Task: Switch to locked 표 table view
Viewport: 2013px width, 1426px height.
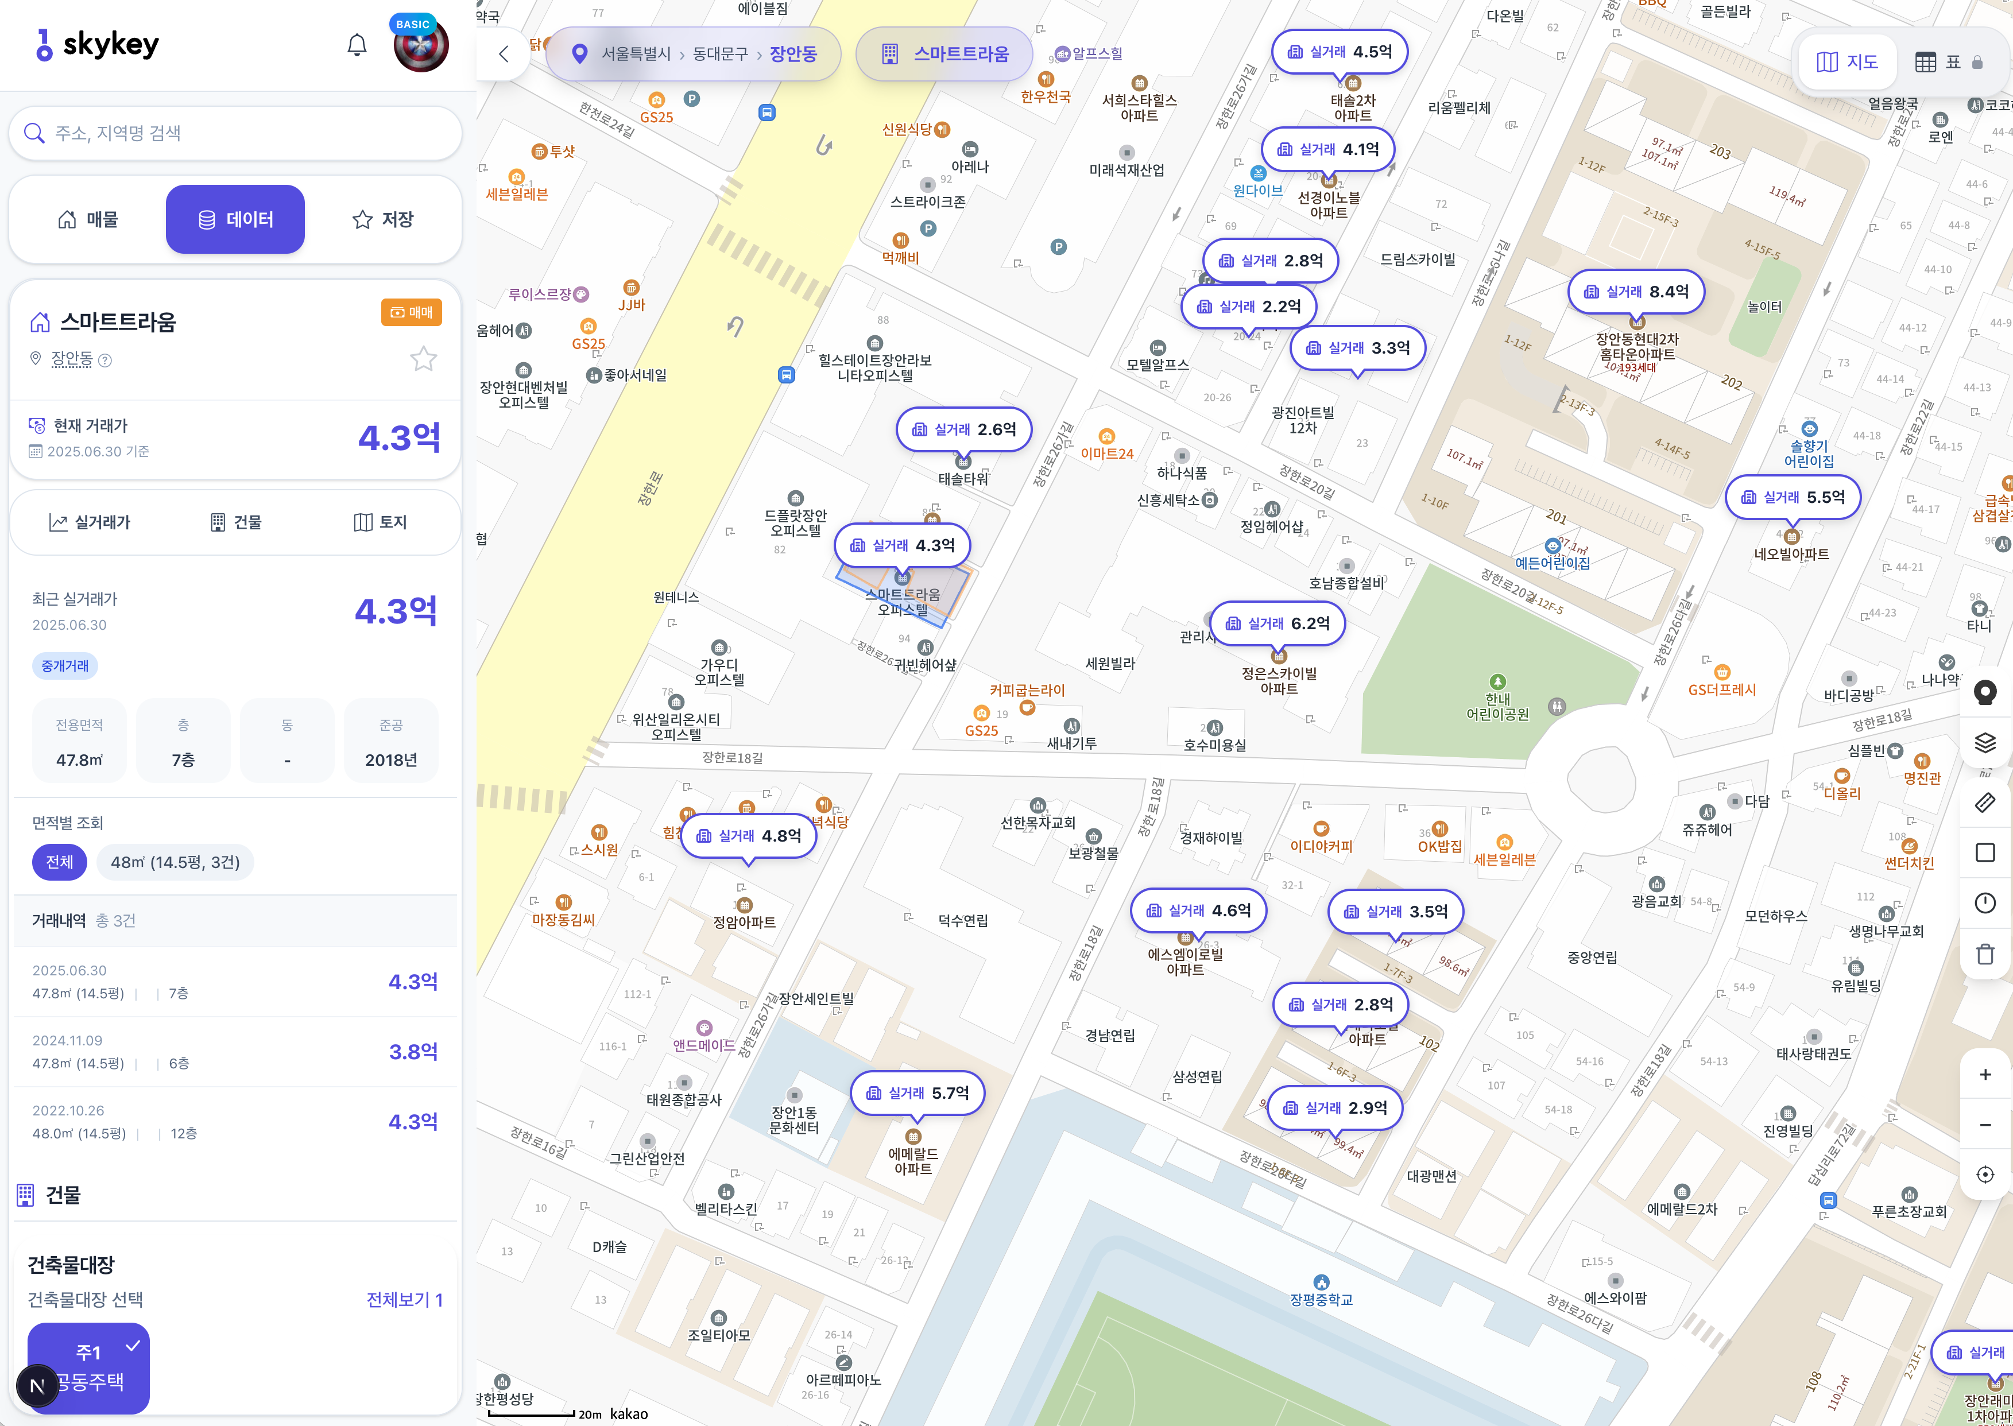Action: tap(1949, 61)
